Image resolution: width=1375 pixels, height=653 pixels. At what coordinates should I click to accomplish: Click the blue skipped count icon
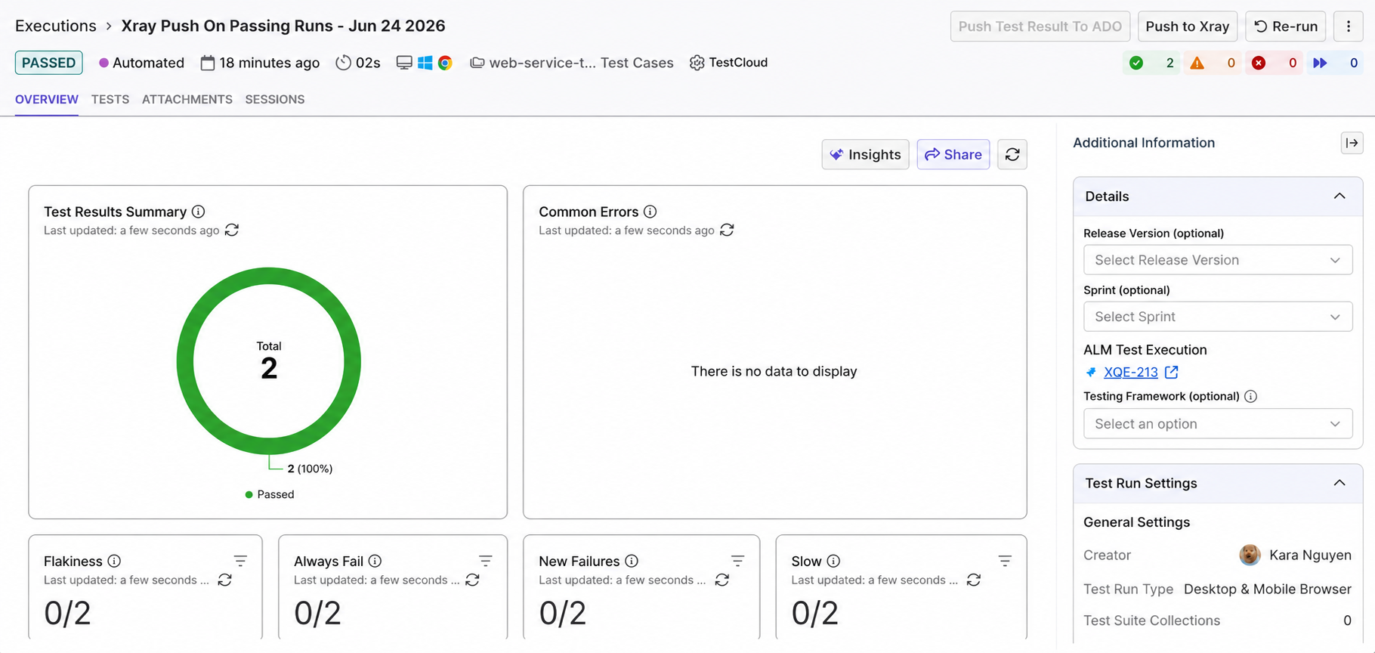click(x=1320, y=63)
